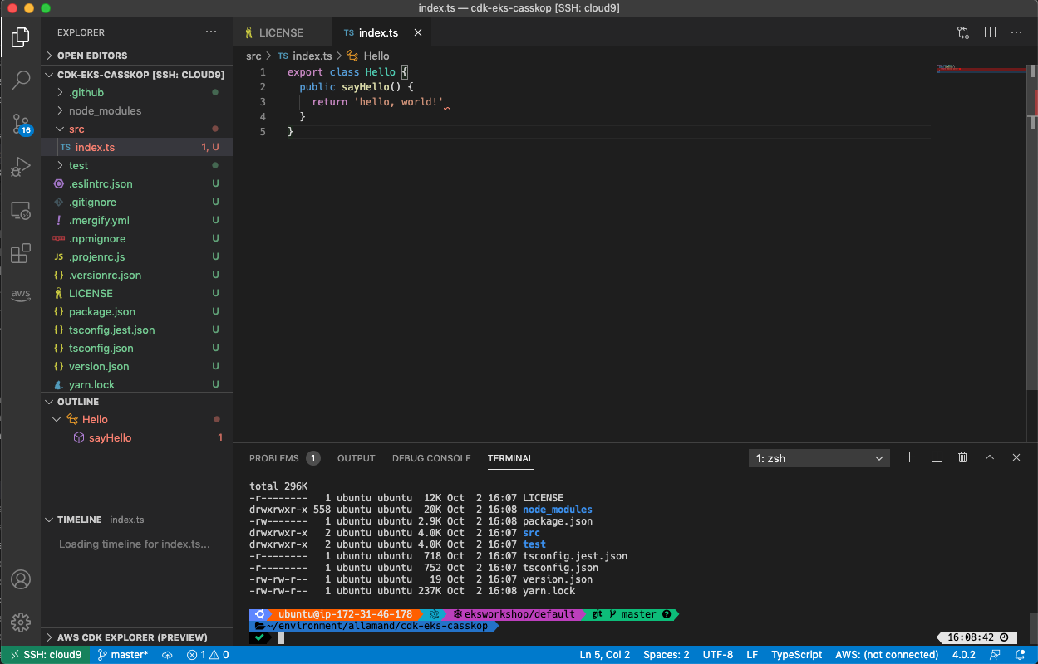Expand the AWS CDK EXPLORER section

pos(133,637)
